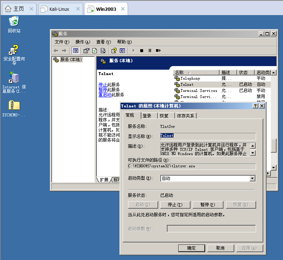
Task: Toggle the Show/Hide Console Tree icon
Action: pos(76,51)
